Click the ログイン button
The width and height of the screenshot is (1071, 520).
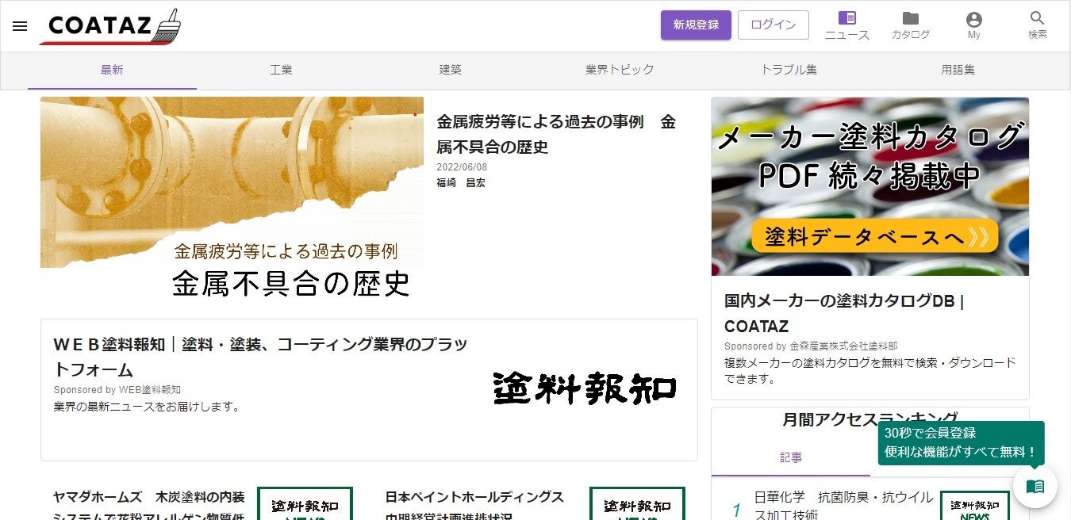[x=773, y=25]
